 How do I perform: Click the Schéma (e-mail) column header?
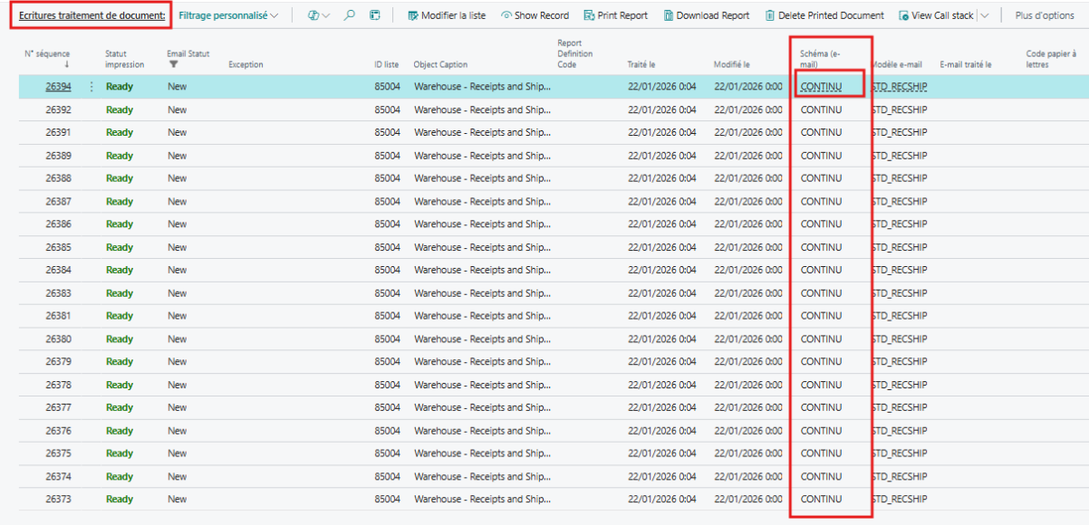(x=820, y=59)
